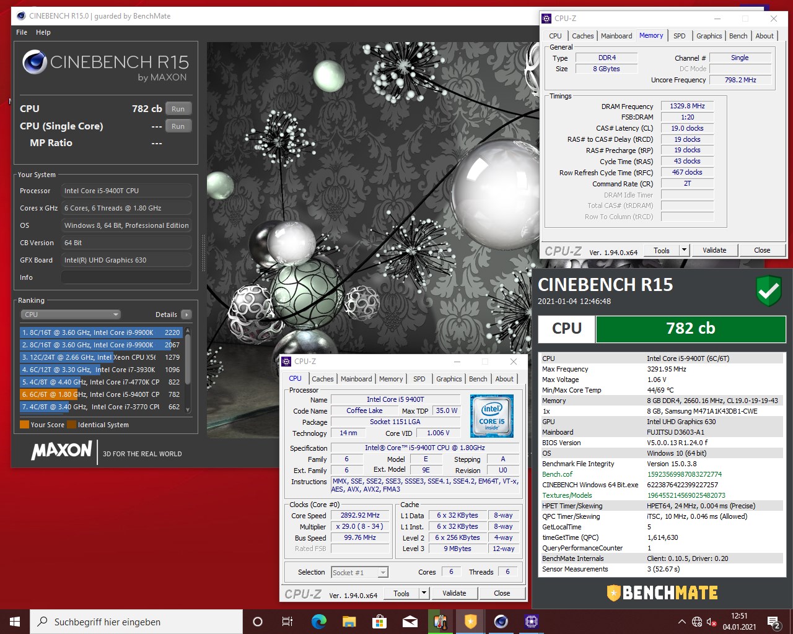Viewport: 793px width, 634px height.
Task: Click the network globe tray icon
Action: pos(697,622)
